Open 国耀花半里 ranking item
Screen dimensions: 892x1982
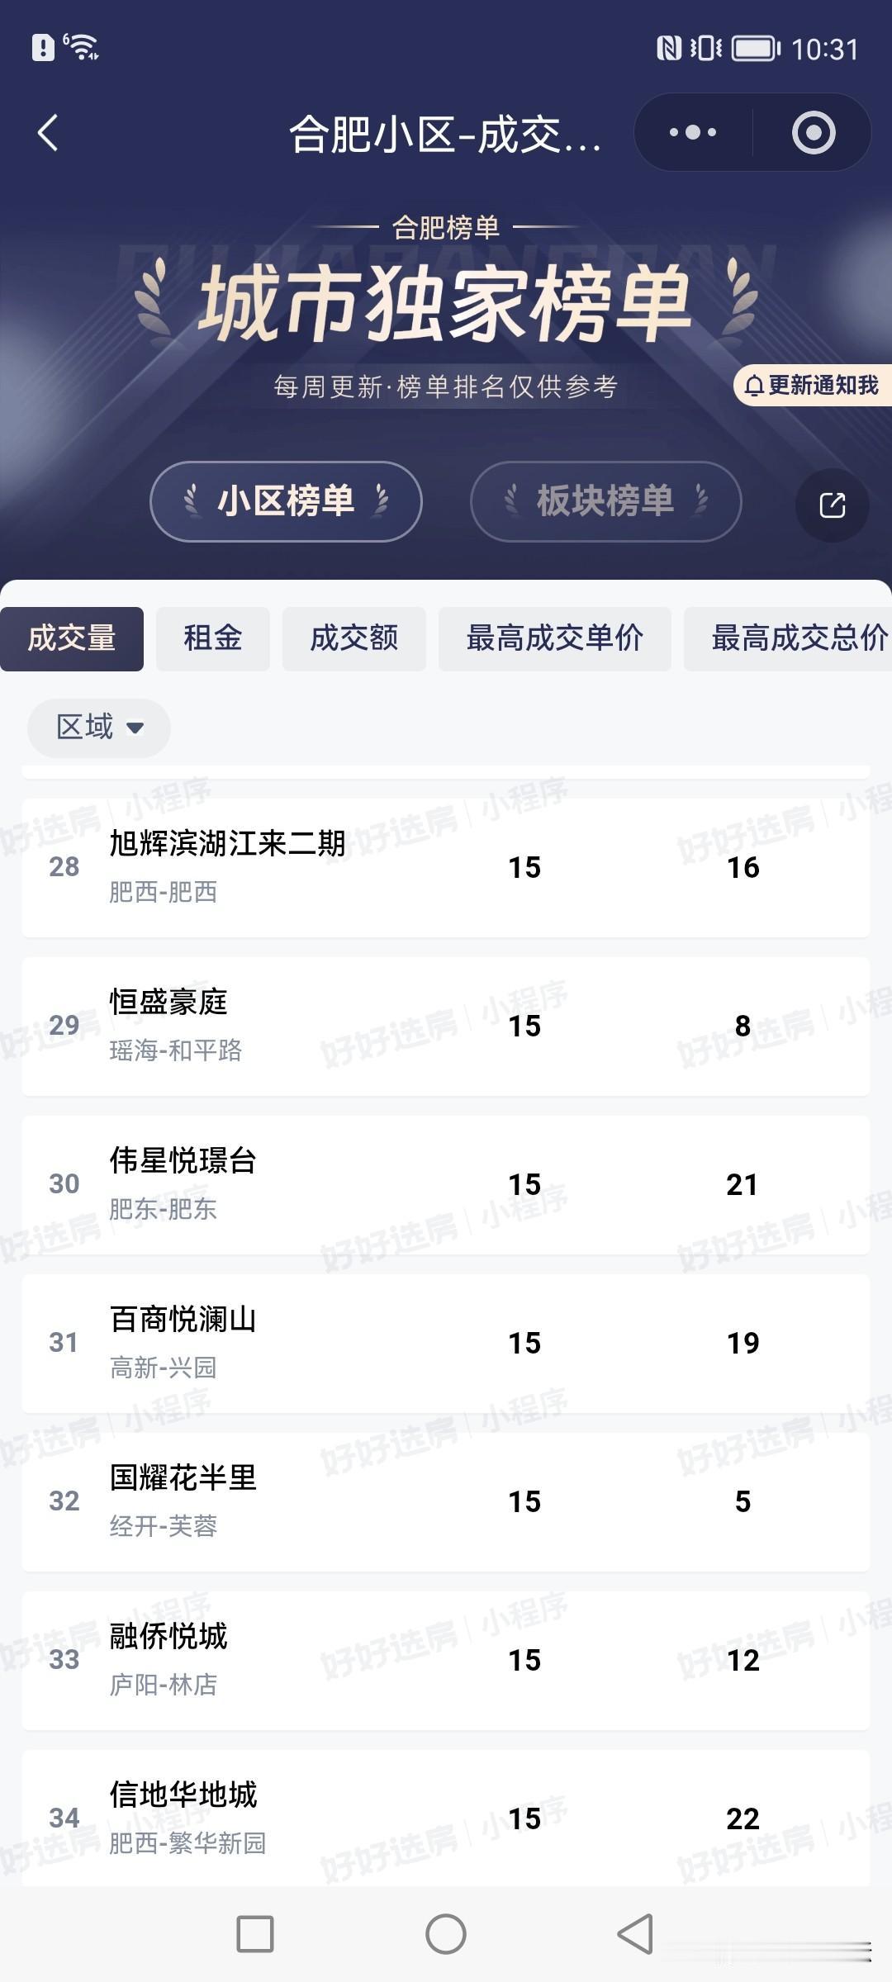(x=446, y=1501)
